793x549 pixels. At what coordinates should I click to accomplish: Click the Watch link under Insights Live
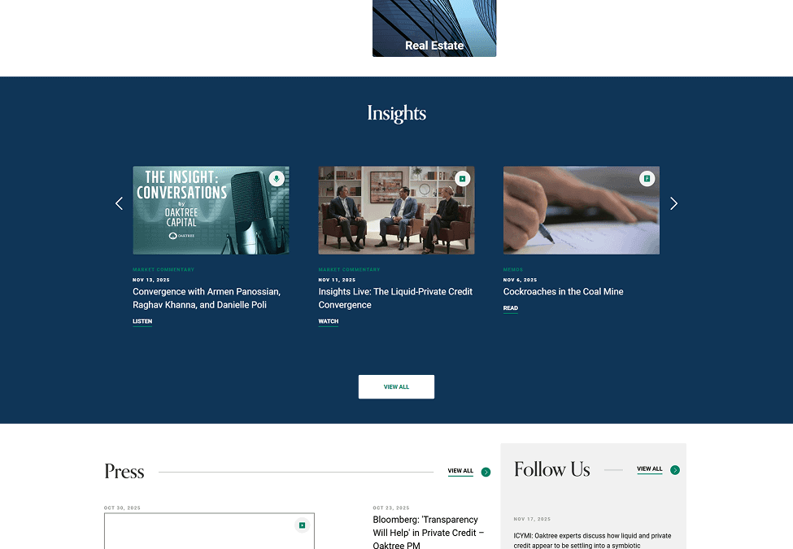click(329, 321)
